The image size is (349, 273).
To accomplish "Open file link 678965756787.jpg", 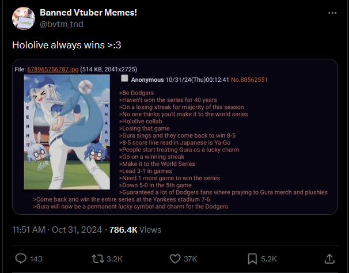I will (x=54, y=70).
